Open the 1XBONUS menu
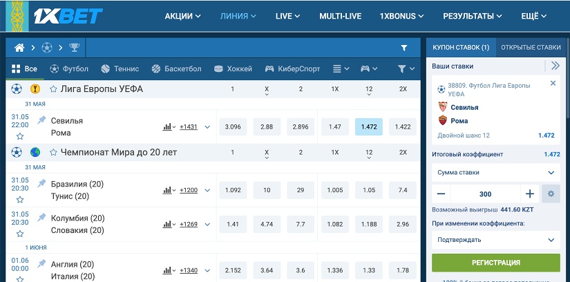The width and height of the screenshot is (570, 282). (401, 16)
